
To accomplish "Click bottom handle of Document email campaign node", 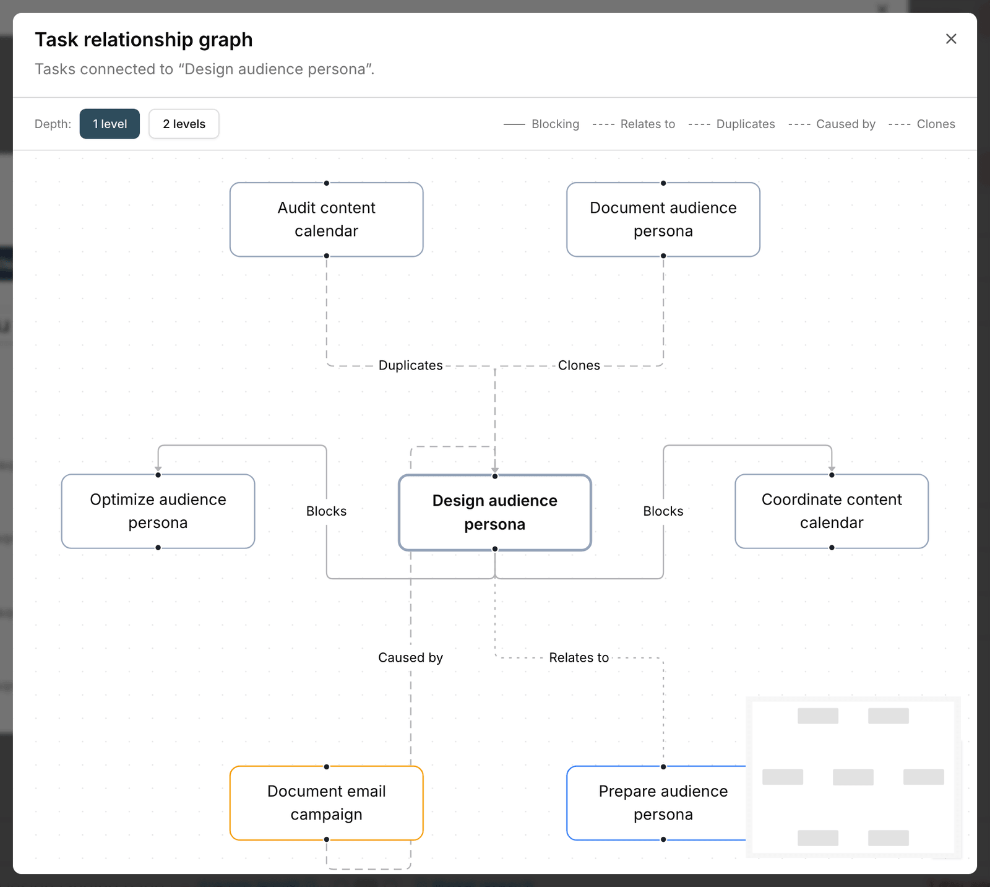I will (x=327, y=839).
